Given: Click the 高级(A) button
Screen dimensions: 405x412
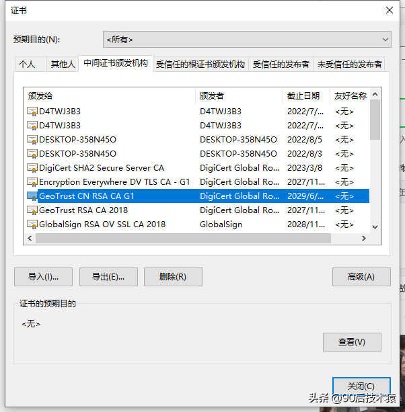Looking at the screenshot, I should point(361,277).
